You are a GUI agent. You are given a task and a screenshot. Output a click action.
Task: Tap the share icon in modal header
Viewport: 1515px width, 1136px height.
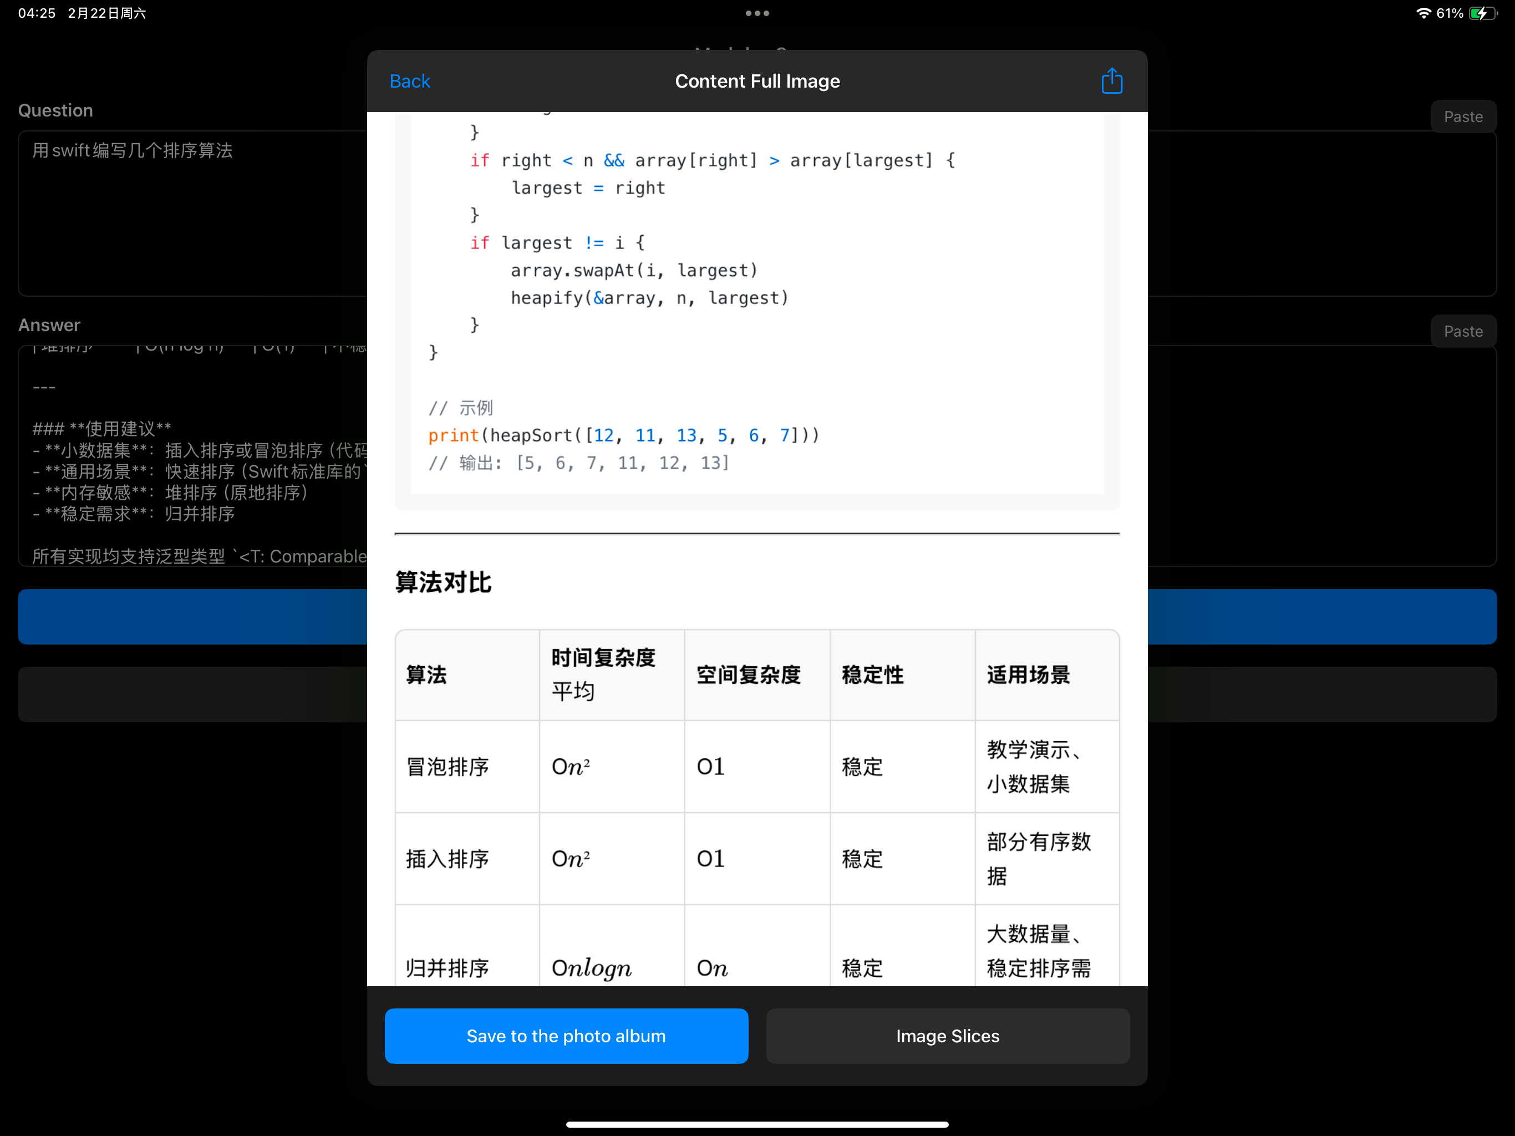coord(1111,81)
